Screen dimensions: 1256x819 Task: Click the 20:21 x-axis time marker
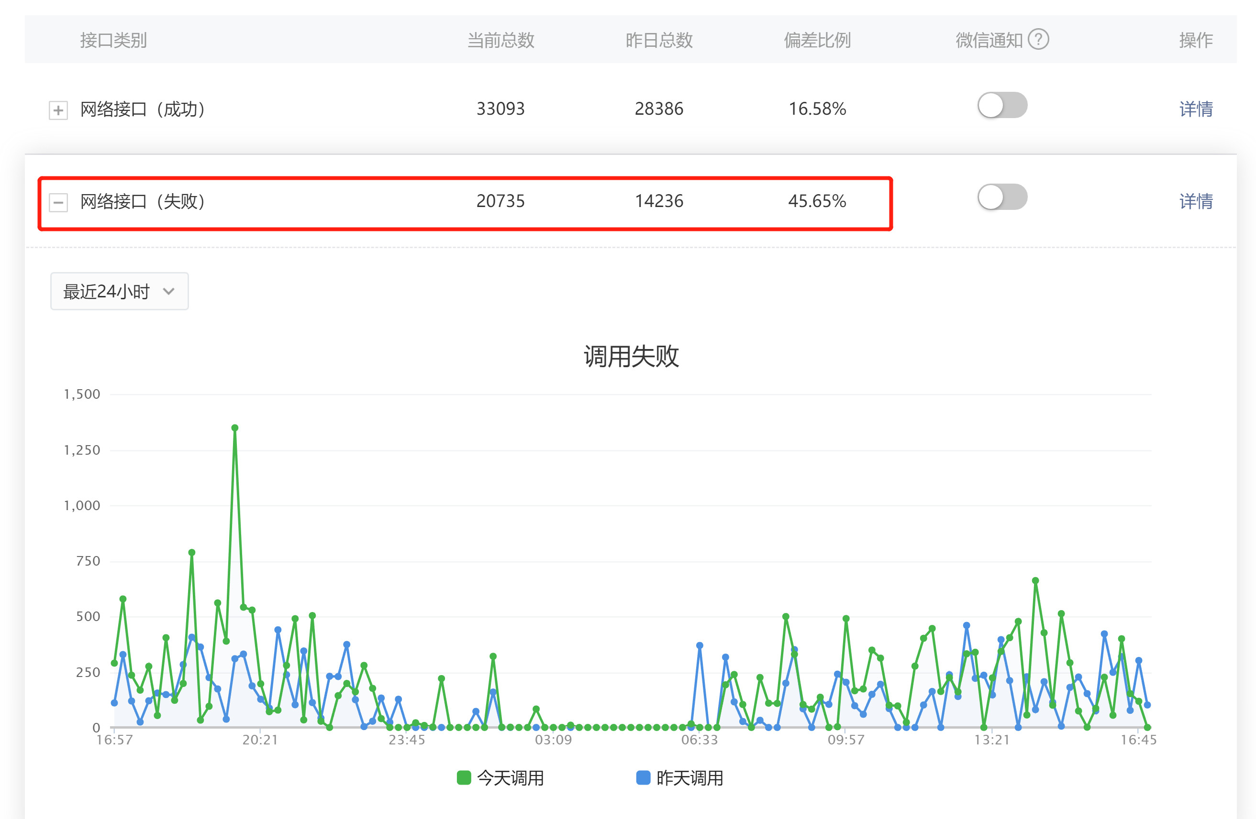(260, 739)
